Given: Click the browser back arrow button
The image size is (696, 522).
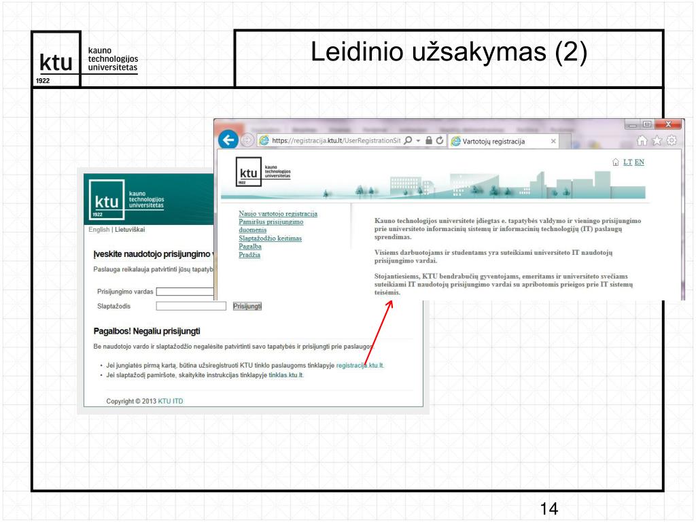Looking at the screenshot, I should (x=228, y=140).
